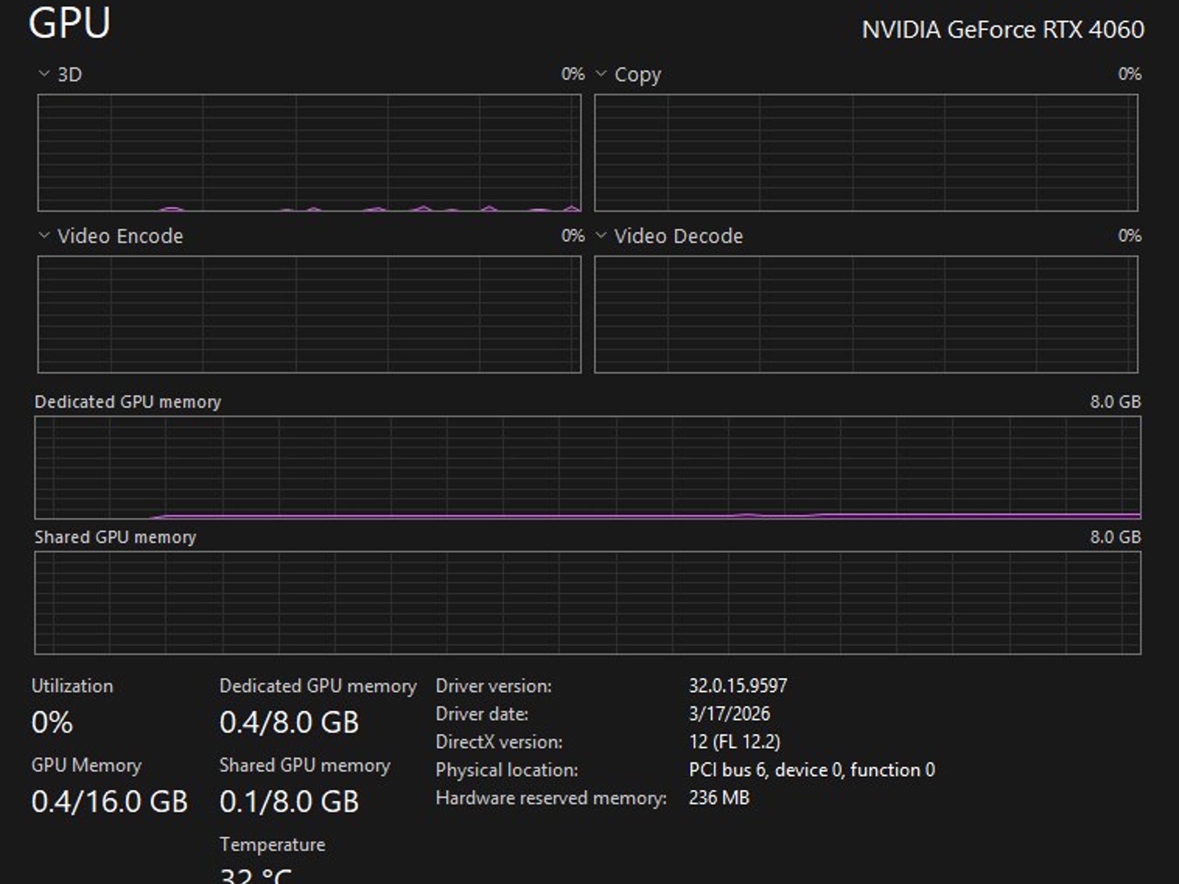This screenshot has height=884, width=1179.
Task: Click 8.0 GB maximum above Shared graph
Action: [x=1115, y=537]
